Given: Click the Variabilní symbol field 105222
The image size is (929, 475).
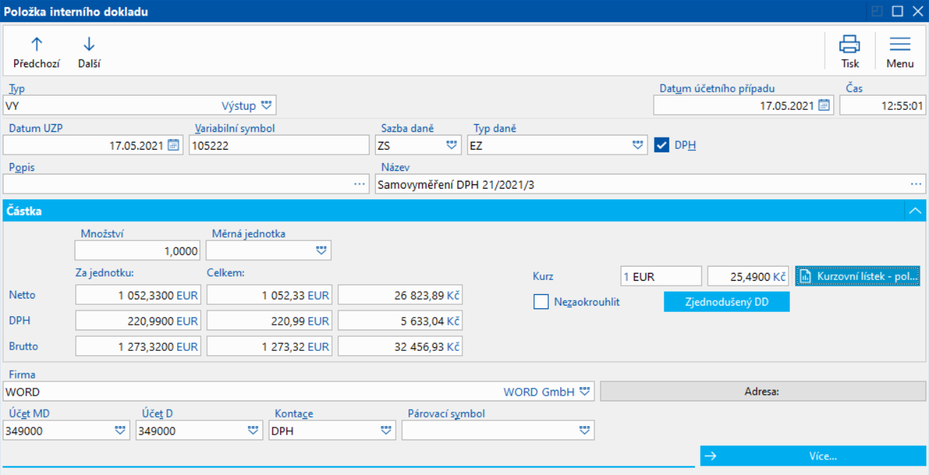Looking at the screenshot, I should click(279, 145).
